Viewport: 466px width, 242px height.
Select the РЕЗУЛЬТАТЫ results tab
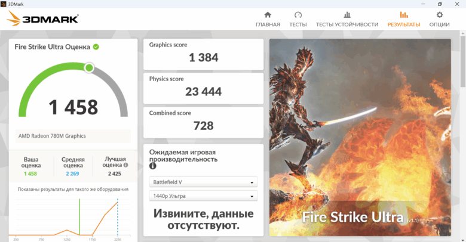[x=404, y=20]
